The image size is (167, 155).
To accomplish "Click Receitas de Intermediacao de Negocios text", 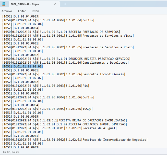I will pyautogui.click(x=114, y=140).
